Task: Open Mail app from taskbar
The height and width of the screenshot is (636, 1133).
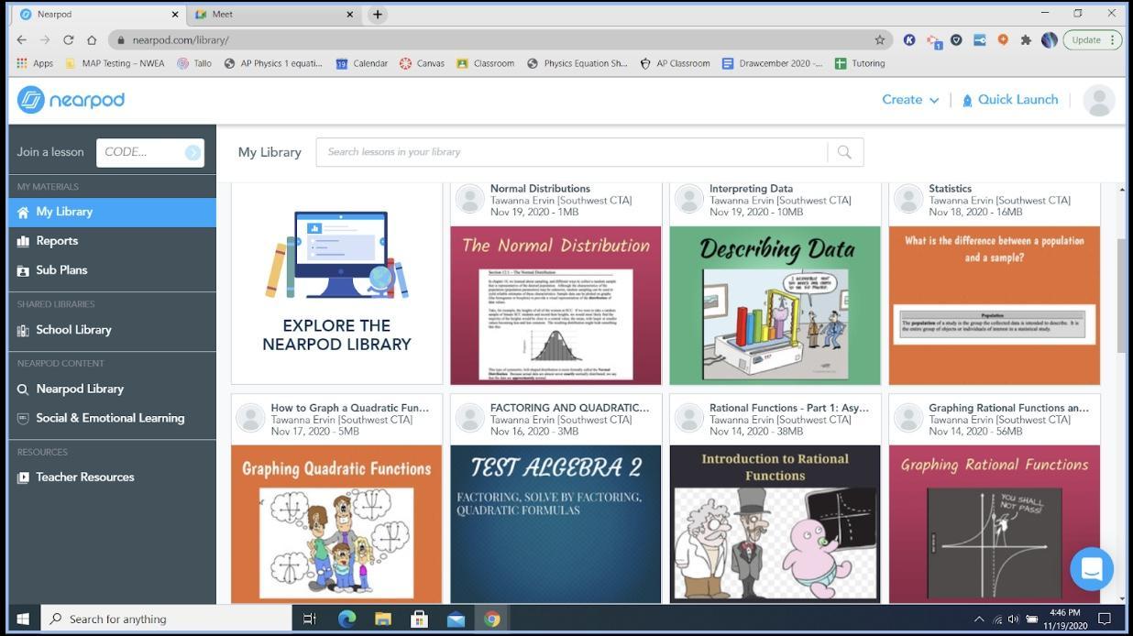Action: [x=456, y=619]
